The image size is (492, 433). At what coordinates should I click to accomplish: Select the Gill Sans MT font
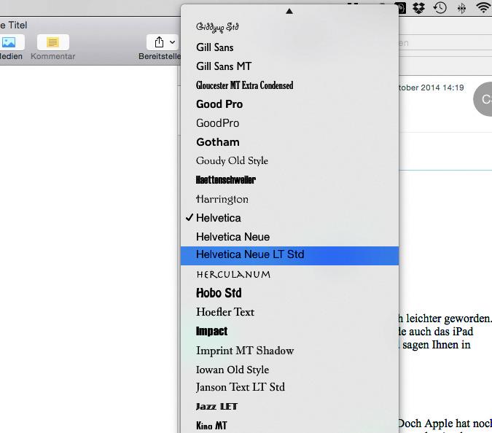pos(289,66)
